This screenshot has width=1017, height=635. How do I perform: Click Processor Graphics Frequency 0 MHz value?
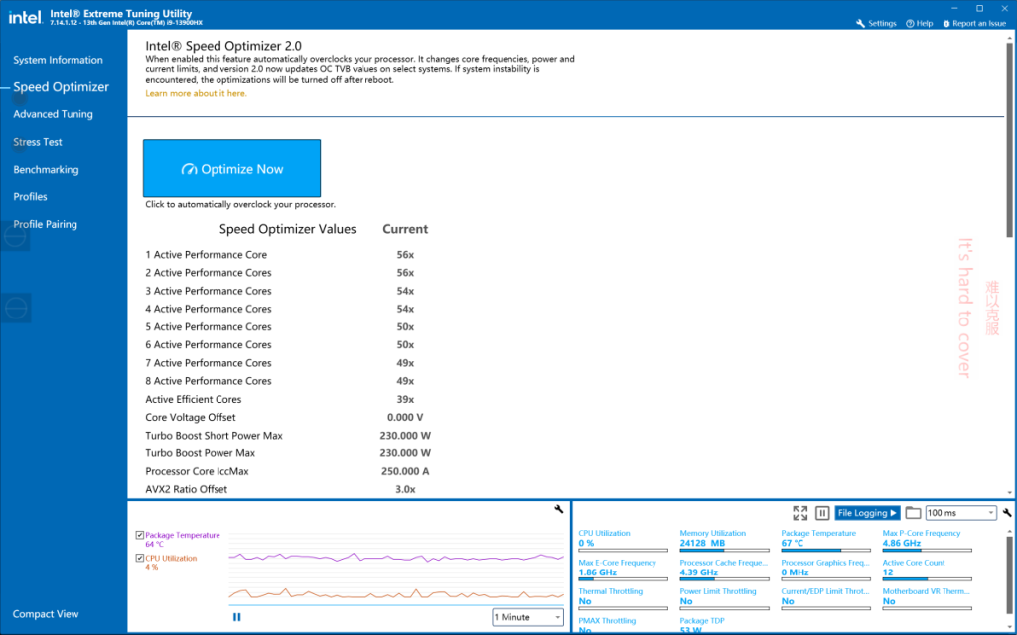click(x=795, y=572)
